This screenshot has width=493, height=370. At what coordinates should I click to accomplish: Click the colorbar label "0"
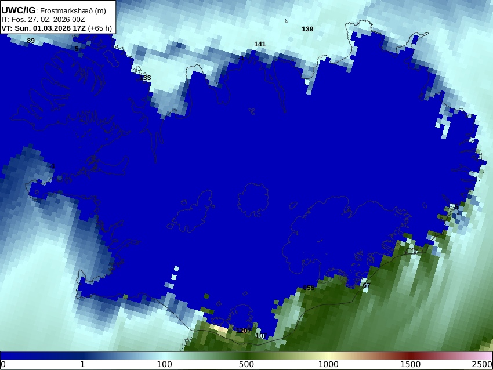[3, 364]
